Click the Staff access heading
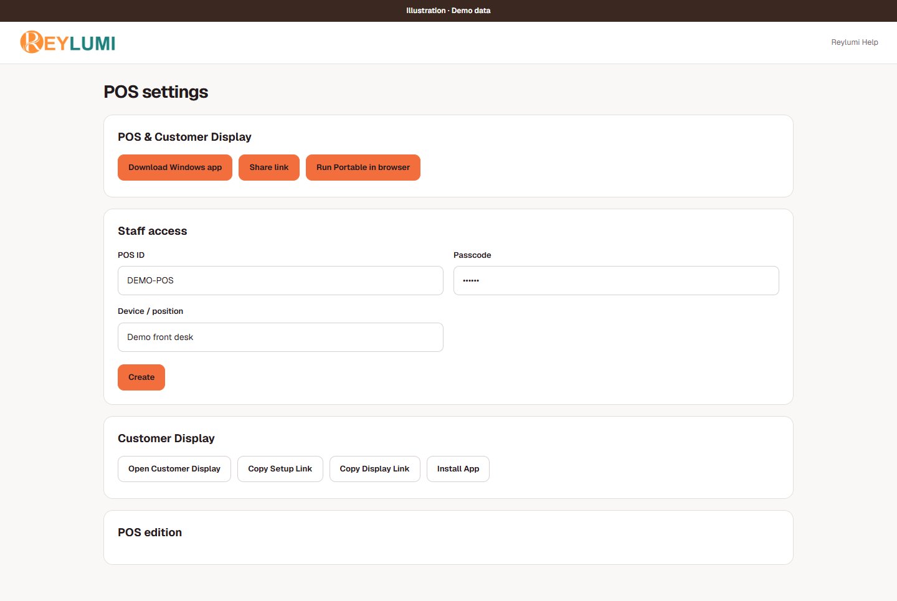The width and height of the screenshot is (897, 601). pos(153,231)
